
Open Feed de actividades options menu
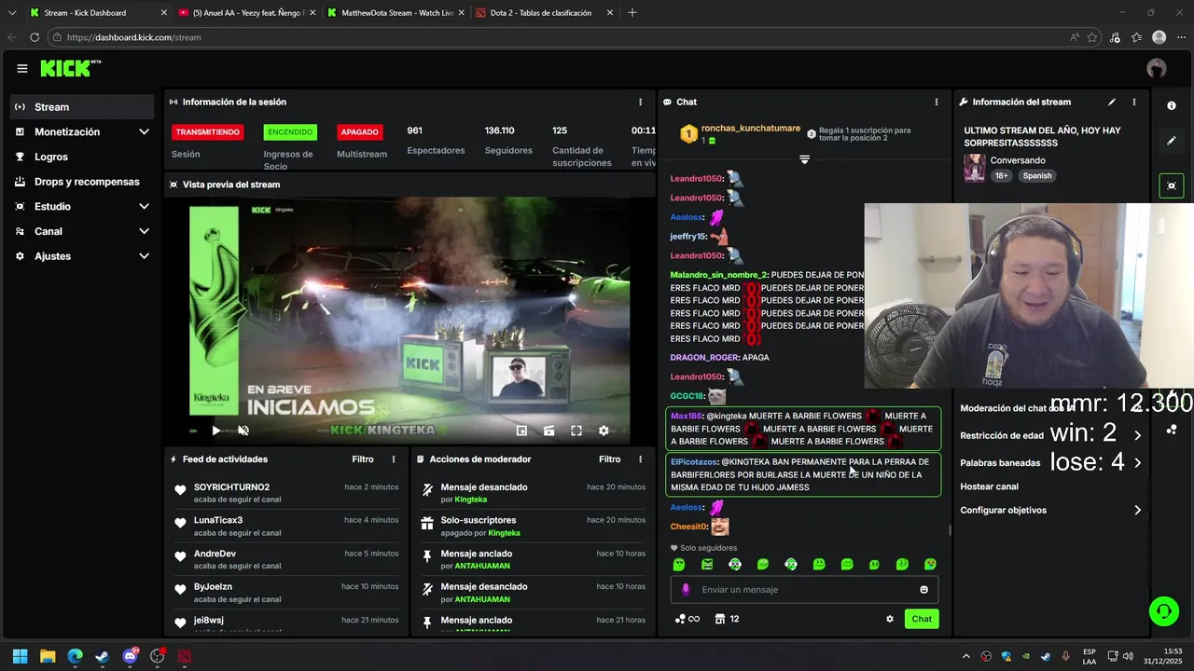click(394, 459)
